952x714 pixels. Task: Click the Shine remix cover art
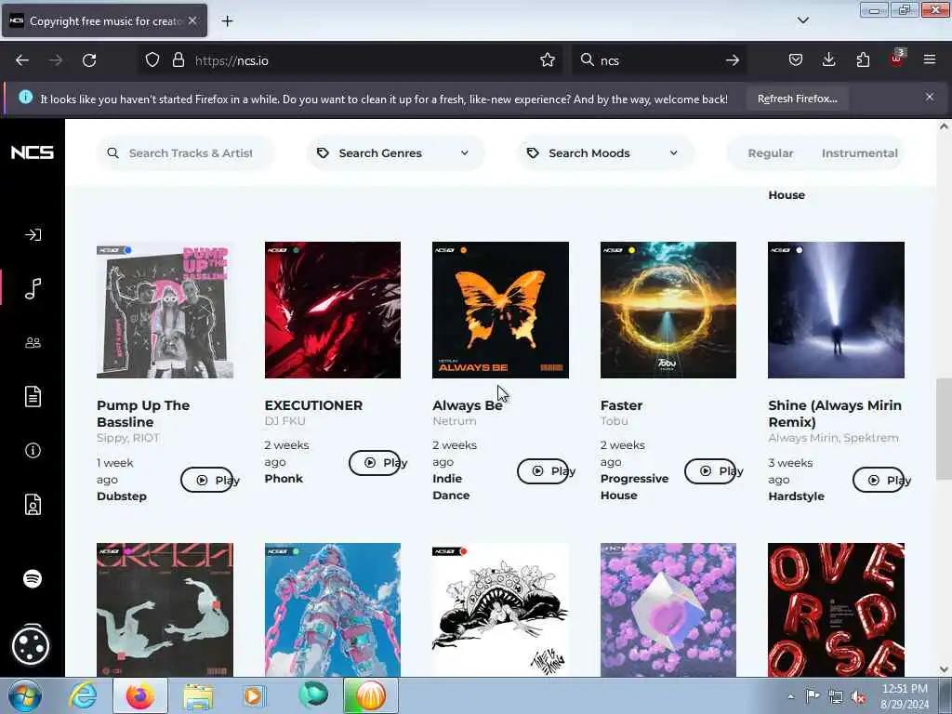(836, 310)
